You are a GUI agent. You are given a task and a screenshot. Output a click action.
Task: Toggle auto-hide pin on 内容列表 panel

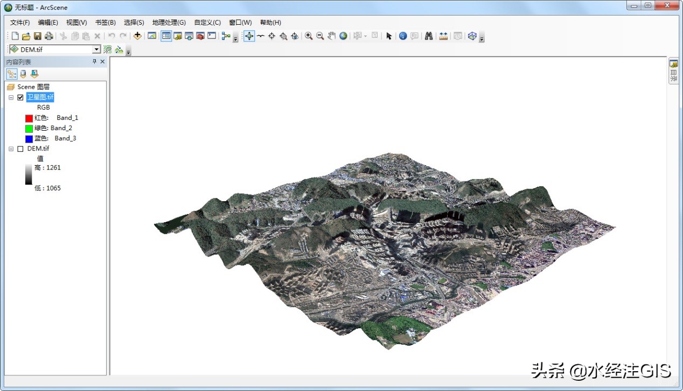tap(94, 62)
